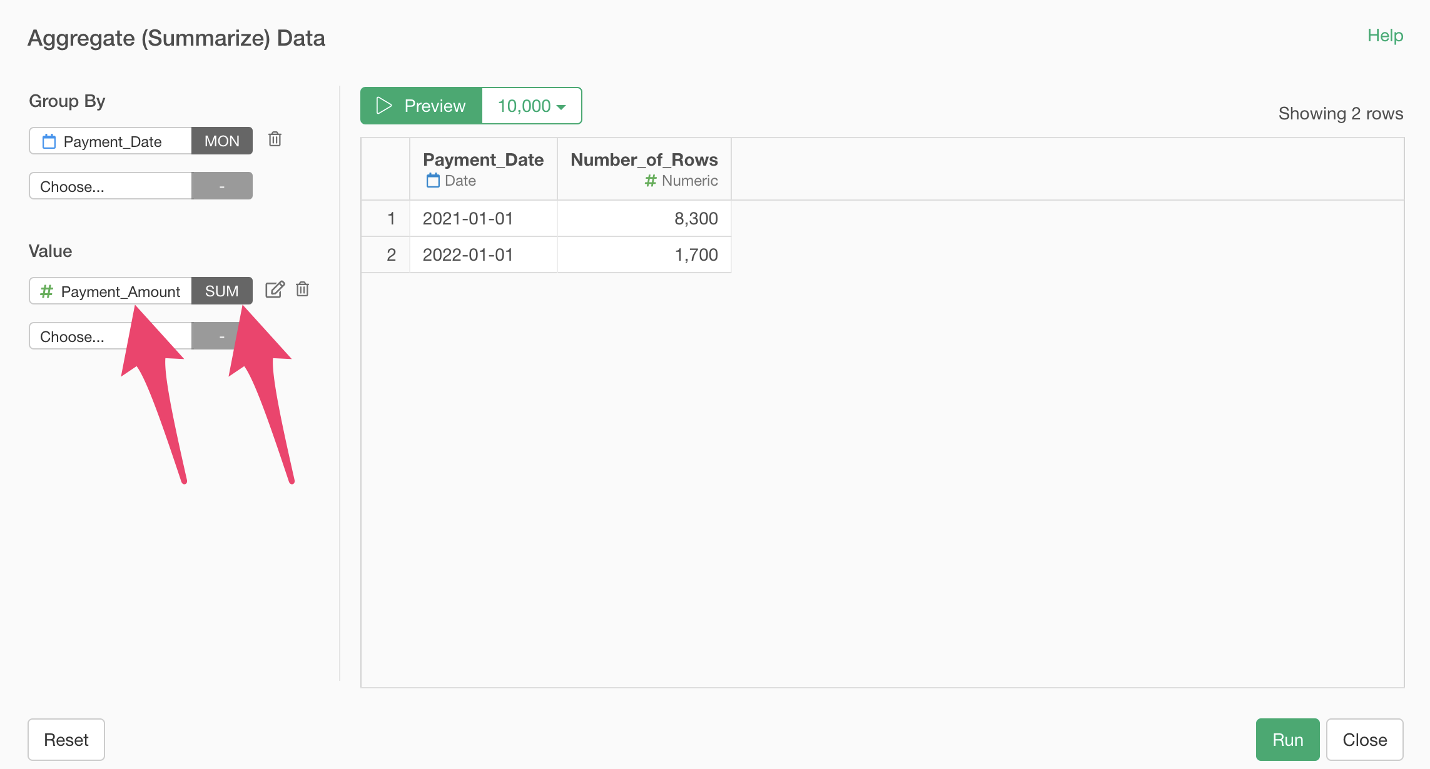Expand the 10,000 preview rows dropdown

coord(532,106)
